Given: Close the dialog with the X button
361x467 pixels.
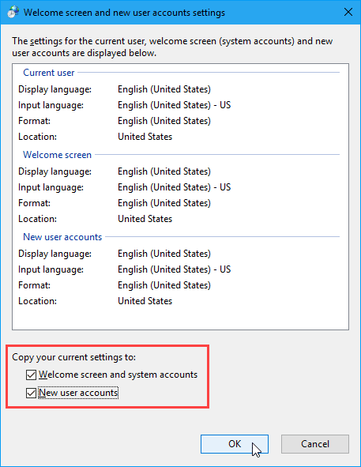Looking at the screenshot, I should 348,12.
